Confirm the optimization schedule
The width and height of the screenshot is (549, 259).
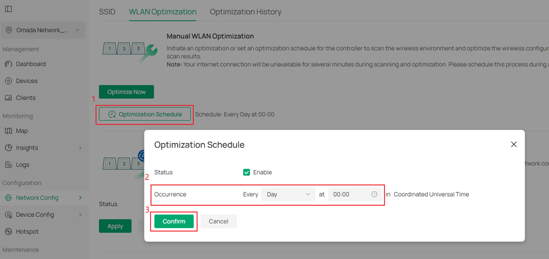point(174,221)
